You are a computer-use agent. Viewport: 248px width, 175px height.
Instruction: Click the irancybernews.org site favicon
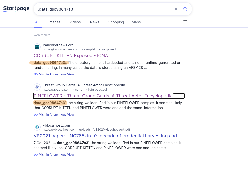coord(37,47)
